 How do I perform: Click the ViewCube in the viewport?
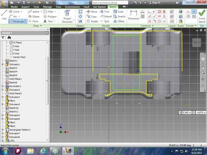197,43
